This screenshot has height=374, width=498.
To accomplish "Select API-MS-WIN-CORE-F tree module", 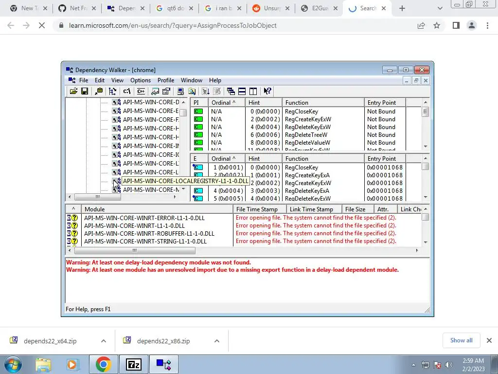I will 151,120.
